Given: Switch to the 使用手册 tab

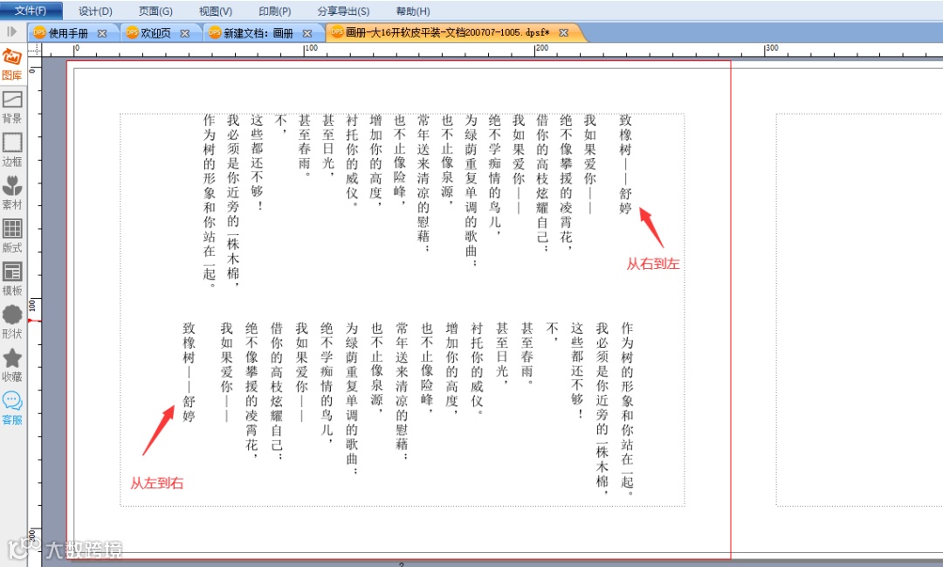Looking at the screenshot, I should 69,33.
